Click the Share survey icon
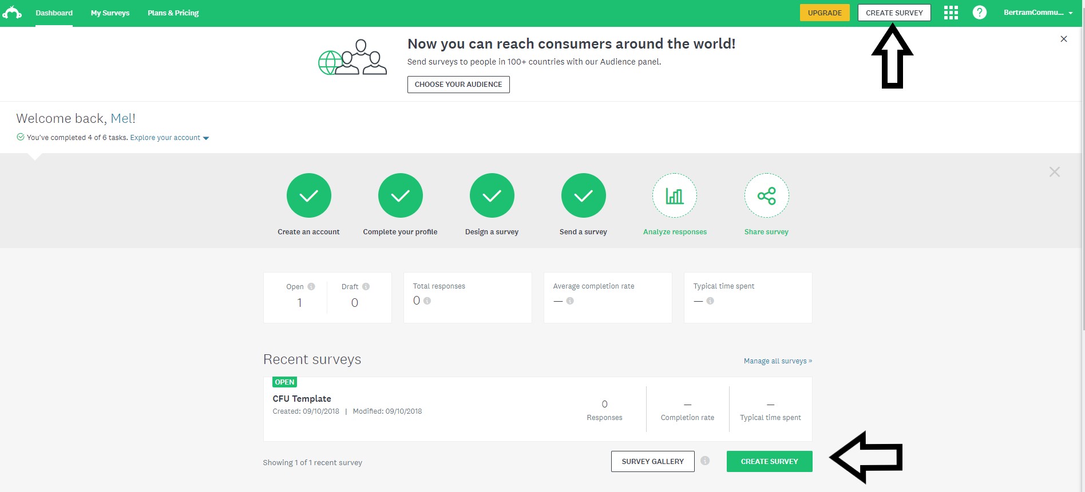The image size is (1085, 492). point(766,196)
